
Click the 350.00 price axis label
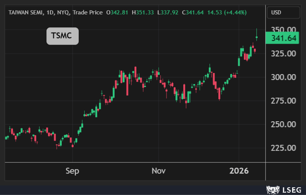(283, 30)
